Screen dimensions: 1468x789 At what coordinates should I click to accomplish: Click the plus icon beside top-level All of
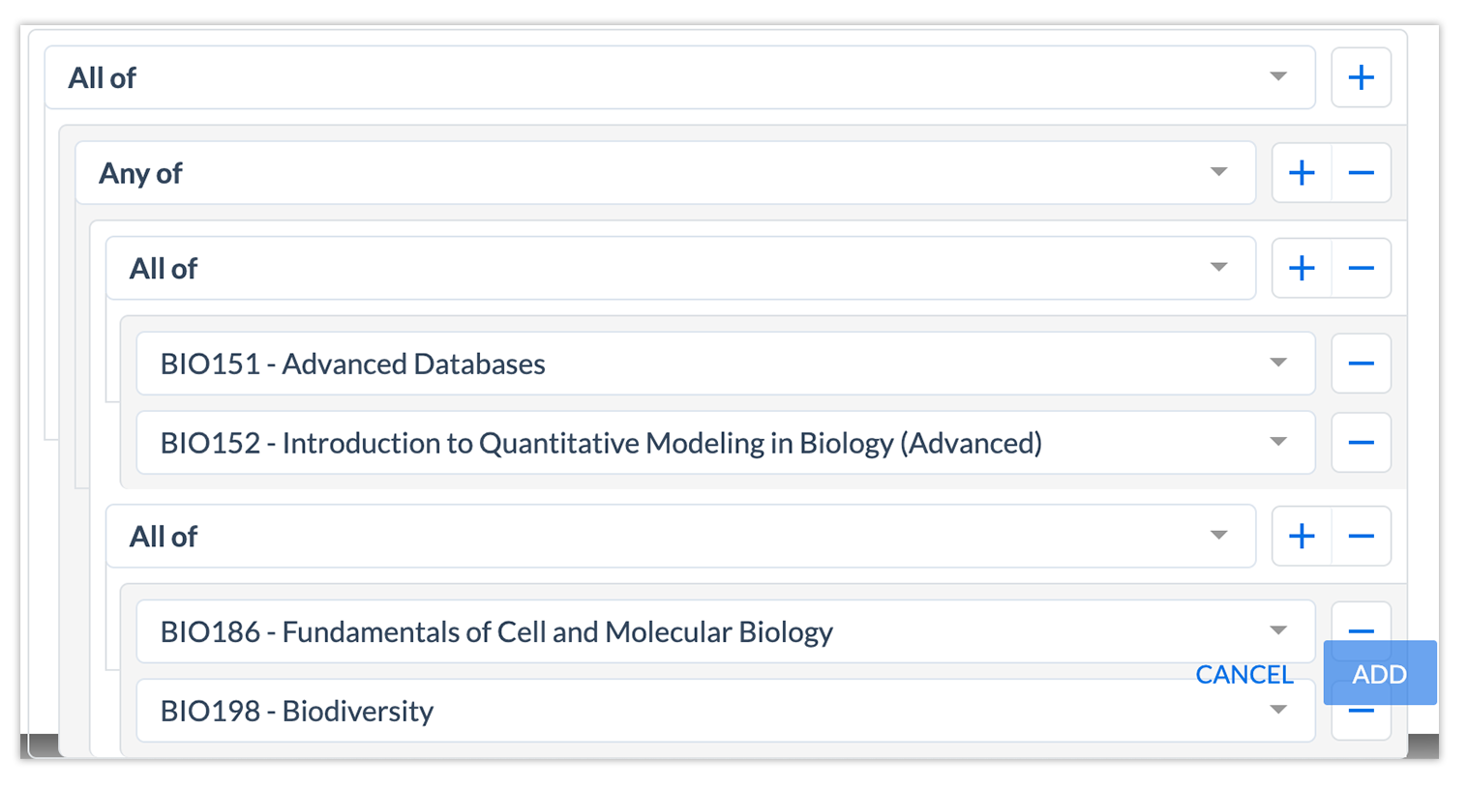(x=1361, y=77)
